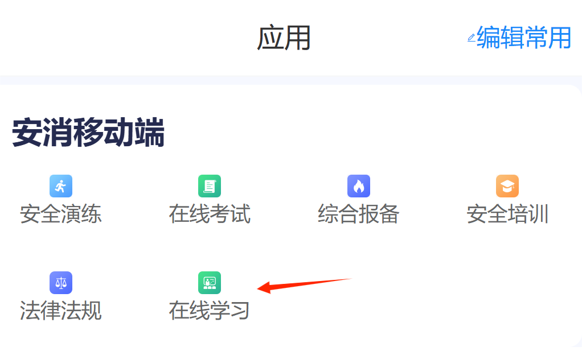Tap the green 在线考试 scroll icon
This screenshot has width=582, height=351.
210,186
